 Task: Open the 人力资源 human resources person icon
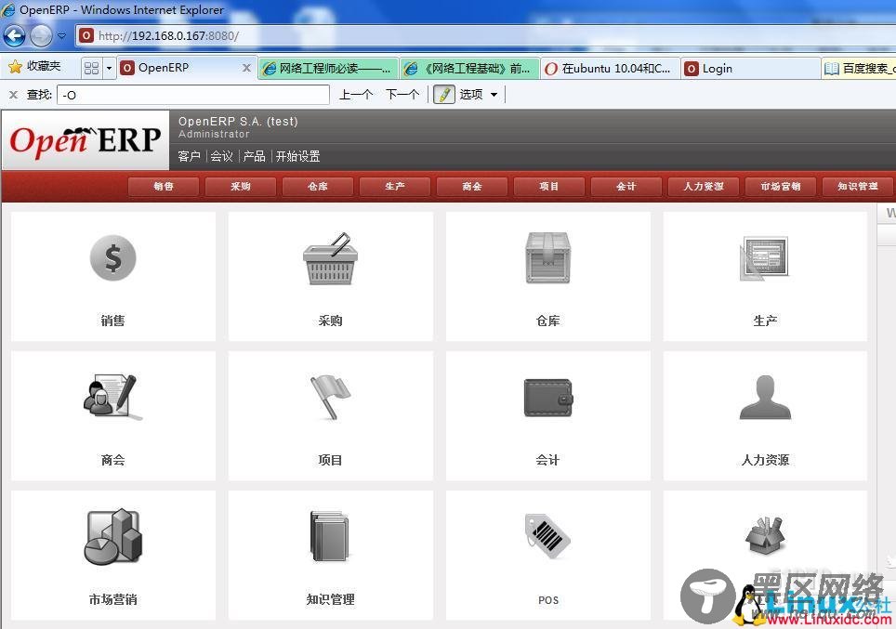coord(765,398)
